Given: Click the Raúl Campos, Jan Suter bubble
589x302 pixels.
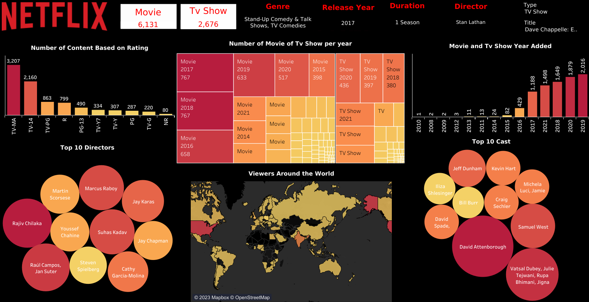Looking at the screenshot, I should coord(46,268).
